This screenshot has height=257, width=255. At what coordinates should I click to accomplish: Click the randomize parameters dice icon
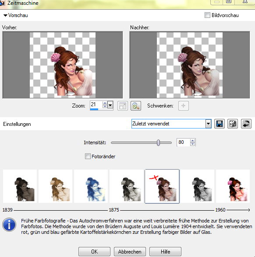pos(233,124)
